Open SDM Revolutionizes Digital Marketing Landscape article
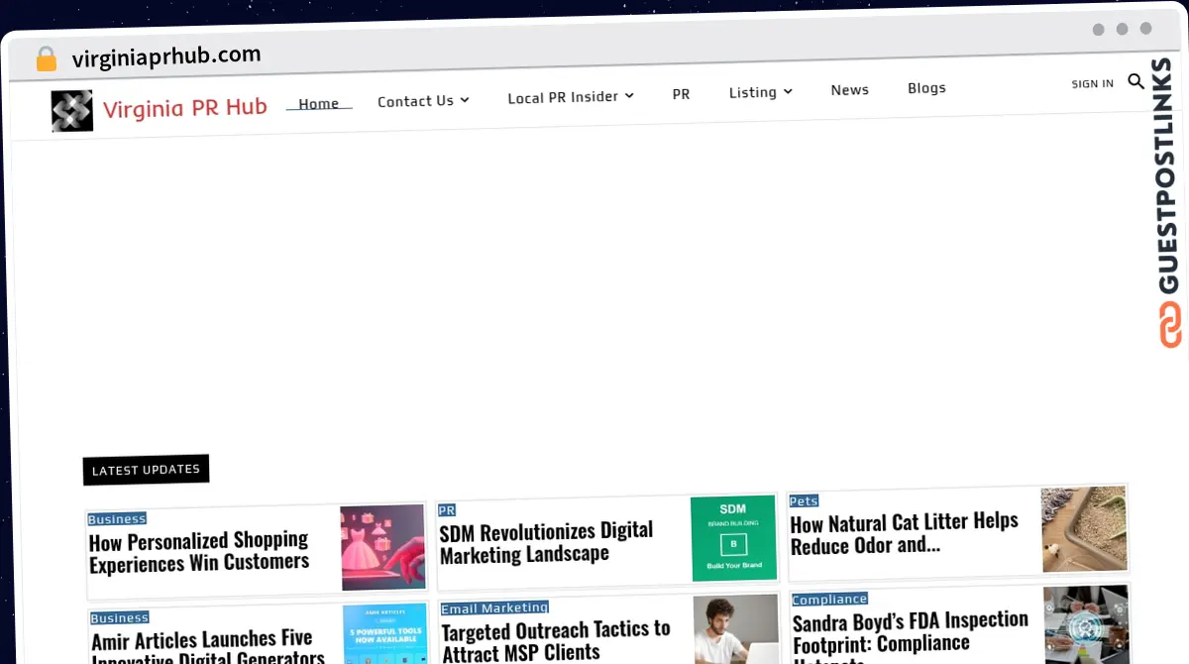The height and width of the screenshot is (664, 1189). (x=546, y=542)
